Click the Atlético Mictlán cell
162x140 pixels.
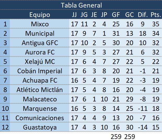pyautogui.click(x=40, y=90)
